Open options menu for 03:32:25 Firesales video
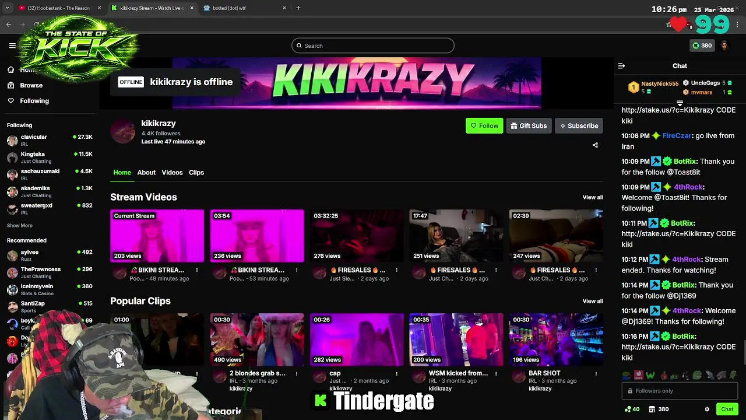 point(396,270)
